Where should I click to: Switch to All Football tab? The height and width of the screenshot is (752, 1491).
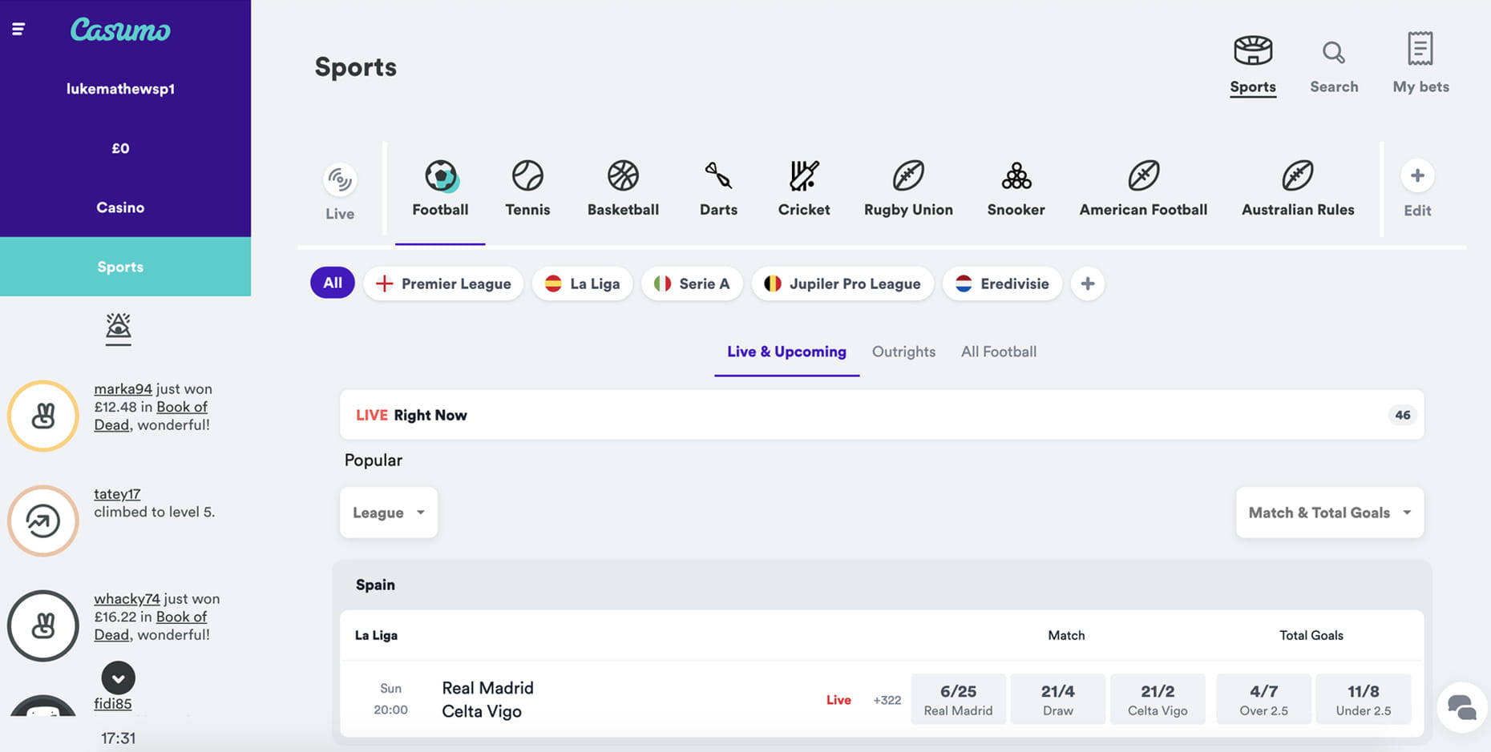click(x=999, y=352)
